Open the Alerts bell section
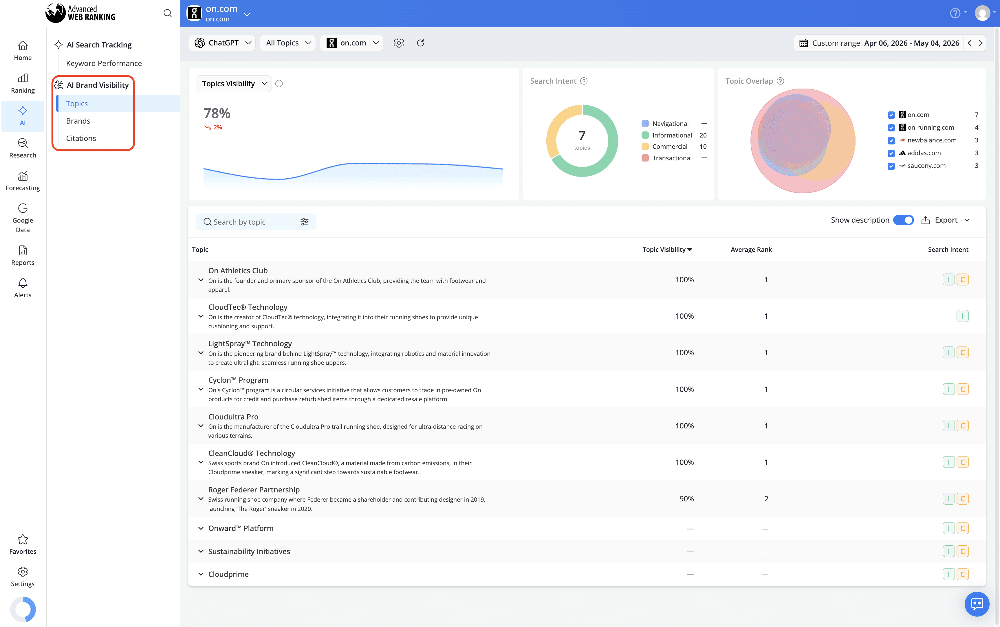The width and height of the screenshot is (1000, 627). (x=23, y=288)
